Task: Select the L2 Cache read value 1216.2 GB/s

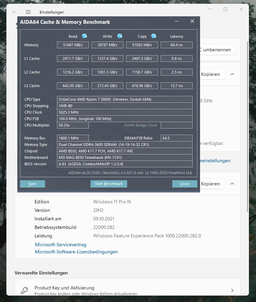Action: (x=73, y=72)
